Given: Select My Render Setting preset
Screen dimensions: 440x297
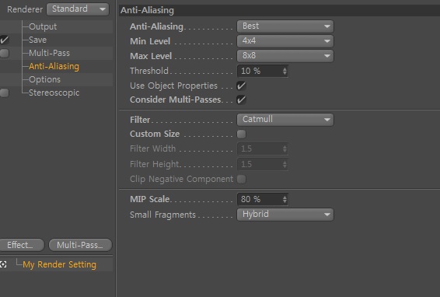Looking at the screenshot, I should [x=60, y=264].
